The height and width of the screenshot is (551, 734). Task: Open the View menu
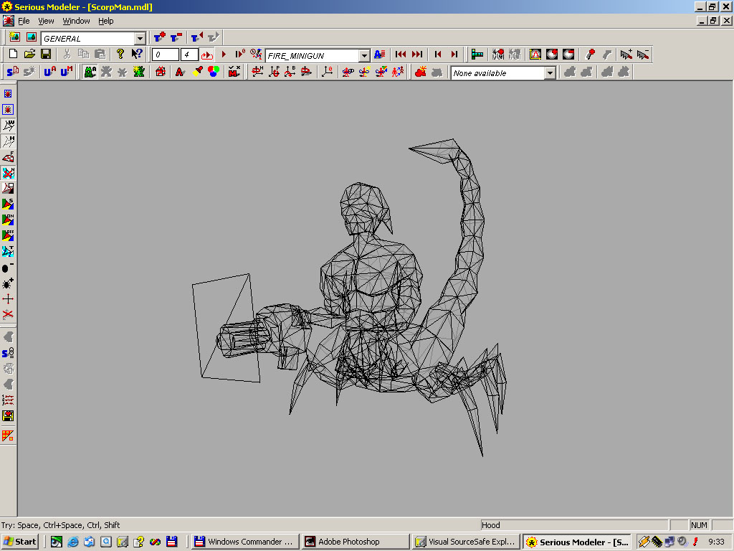point(46,21)
